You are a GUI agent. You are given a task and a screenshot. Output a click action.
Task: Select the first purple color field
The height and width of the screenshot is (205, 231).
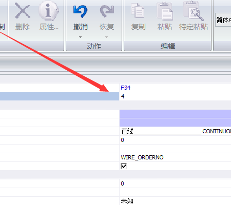(175, 114)
